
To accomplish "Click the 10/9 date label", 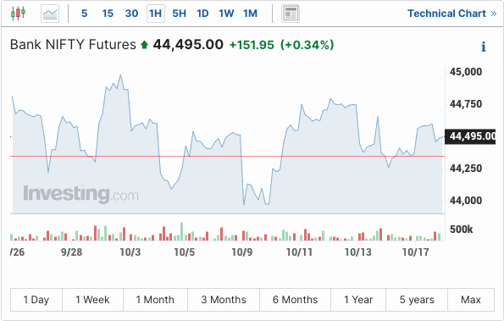I will [242, 252].
